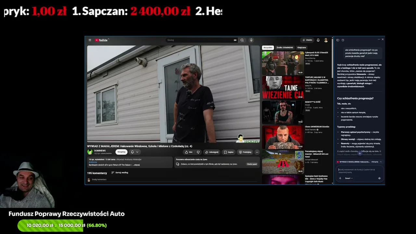Click the '195 komentarzy' count
This screenshot has width=416, height=234.
[97, 173]
